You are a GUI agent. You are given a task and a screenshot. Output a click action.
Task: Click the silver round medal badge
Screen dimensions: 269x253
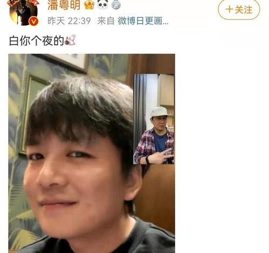pos(116,4)
